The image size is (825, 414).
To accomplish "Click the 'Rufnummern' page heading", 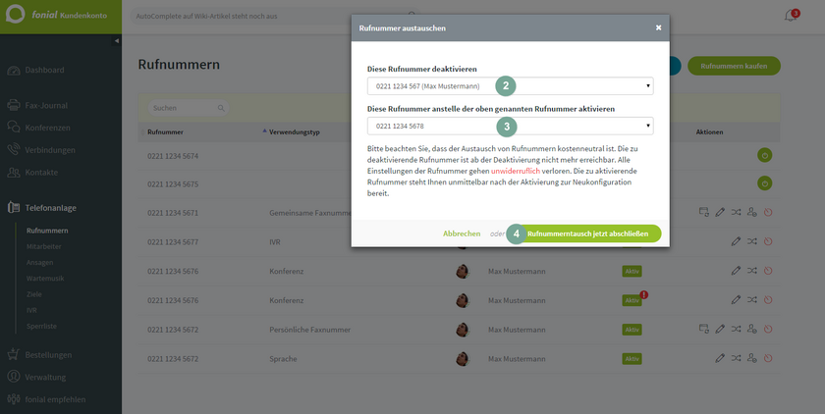I will (x=179, y=65).
